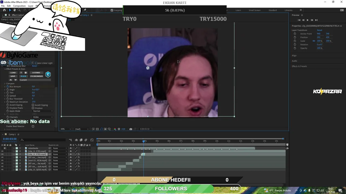The height and width of the screenshot is (194, 346).
Task: Take a snapshot with the camera icon
Action: coord(131,129)
